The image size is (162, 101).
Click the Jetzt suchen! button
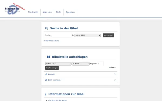[108, 35]
